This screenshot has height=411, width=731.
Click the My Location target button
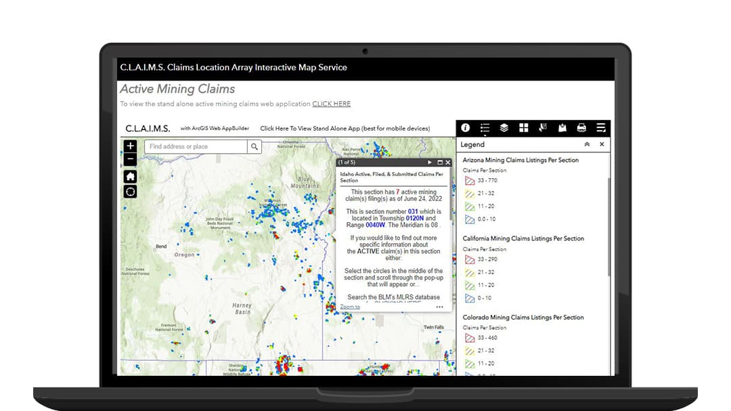click(130, 192)
